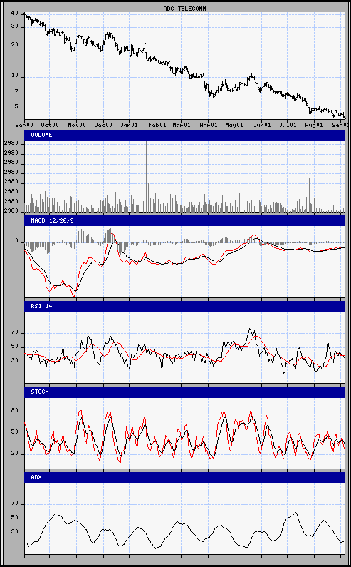351x567 pixels.
Task: Click the 30 label in RSI panel
Action: pyautogui.click(x=14, y=361)
